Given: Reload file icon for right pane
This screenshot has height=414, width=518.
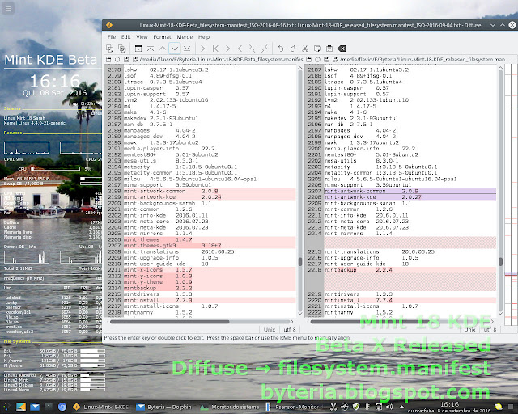Looking at the screenshot, I should pyautogui.click(x=318, y=59).
